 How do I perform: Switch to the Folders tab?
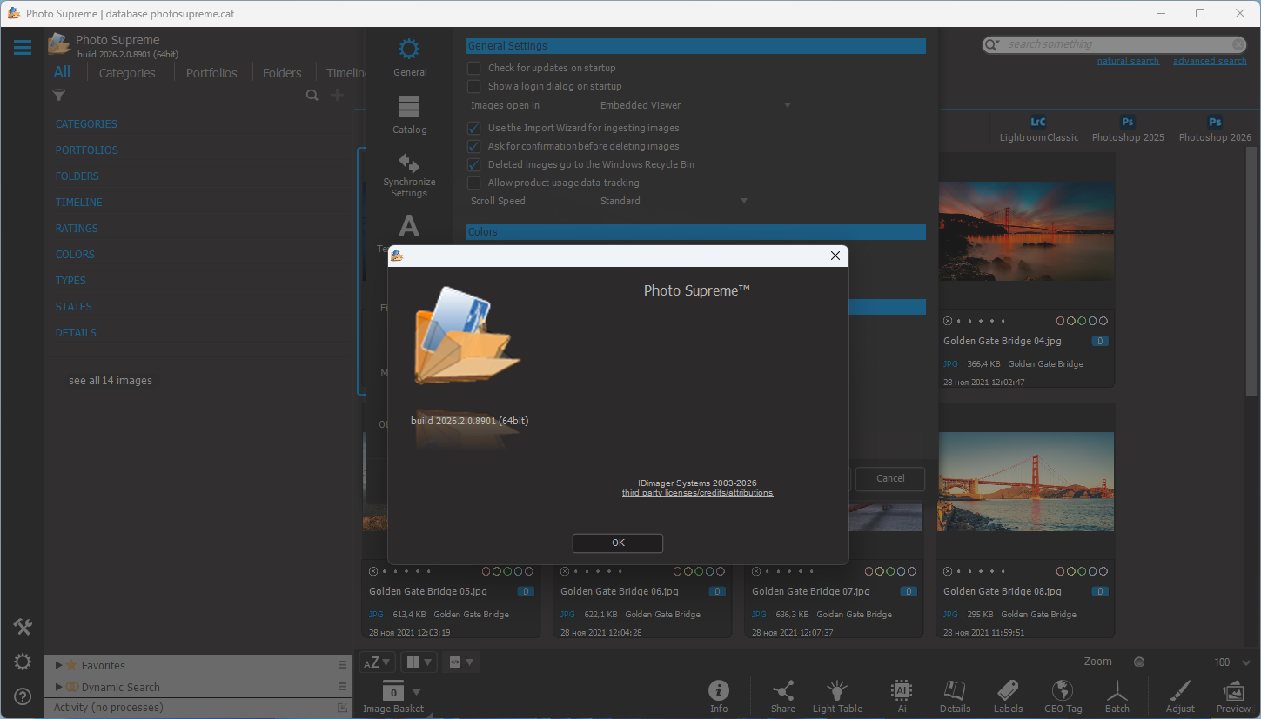click(282, 73)
